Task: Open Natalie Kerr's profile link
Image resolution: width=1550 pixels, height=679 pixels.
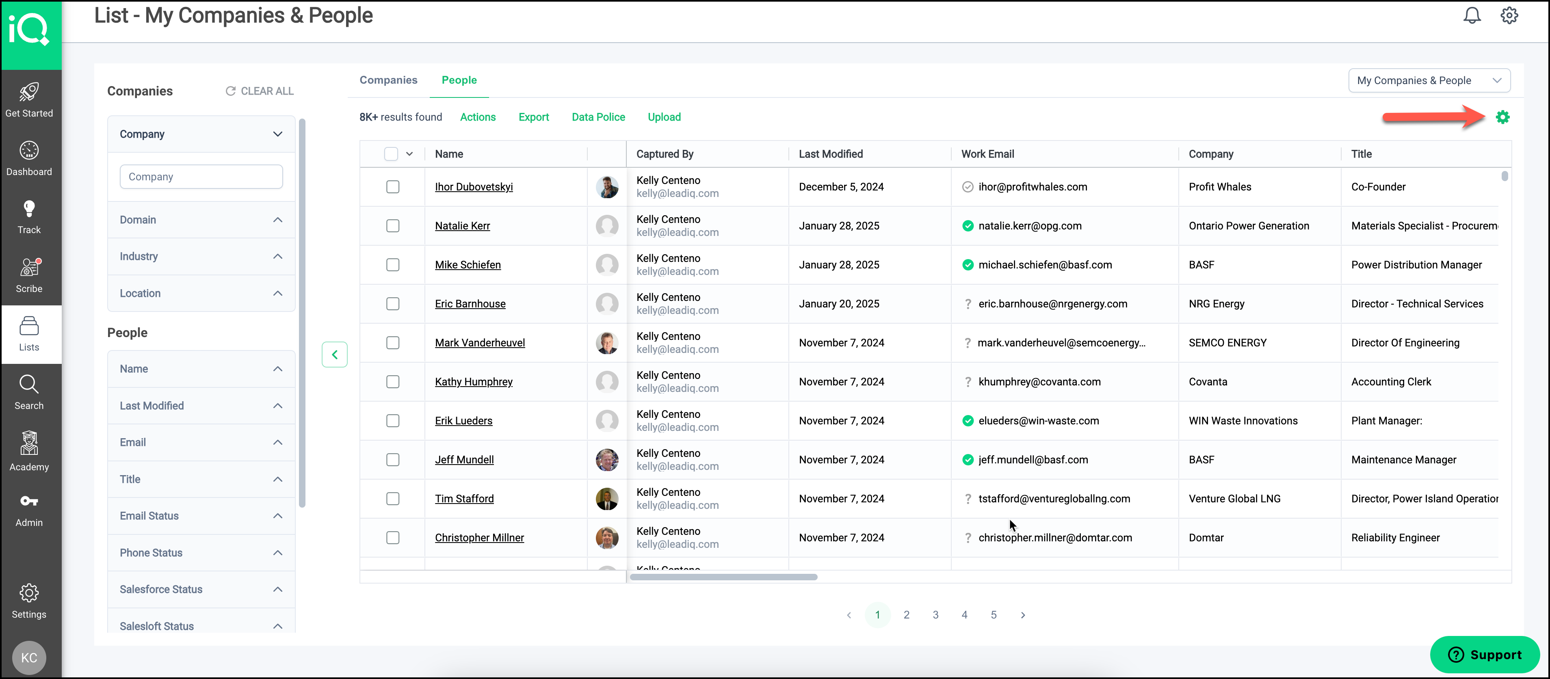Action: [x=462, y=226]
